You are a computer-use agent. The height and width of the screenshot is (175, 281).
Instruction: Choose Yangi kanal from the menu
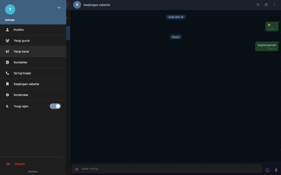click(x=33, y=51)
